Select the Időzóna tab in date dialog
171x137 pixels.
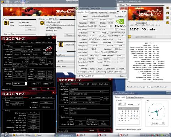coord(130,97)
